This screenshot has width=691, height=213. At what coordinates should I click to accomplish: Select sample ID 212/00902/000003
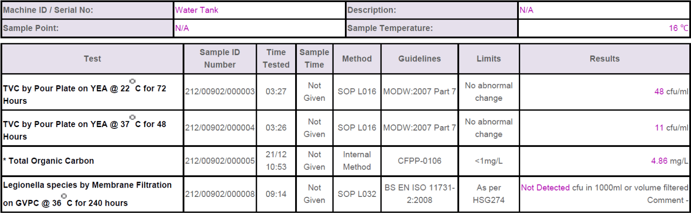pos(220,91)
